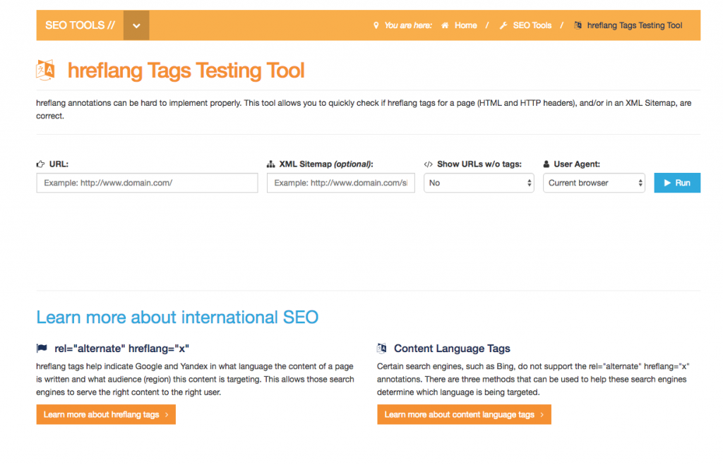Click inside the URL input field
The width and height of the screenshot is (723, 465).
[x=146, y=182]
